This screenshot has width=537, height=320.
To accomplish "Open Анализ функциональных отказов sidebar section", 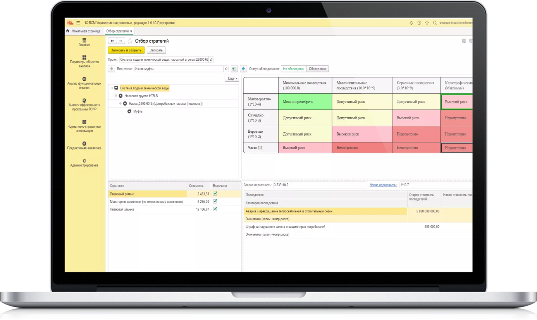I will click(84, 83).
